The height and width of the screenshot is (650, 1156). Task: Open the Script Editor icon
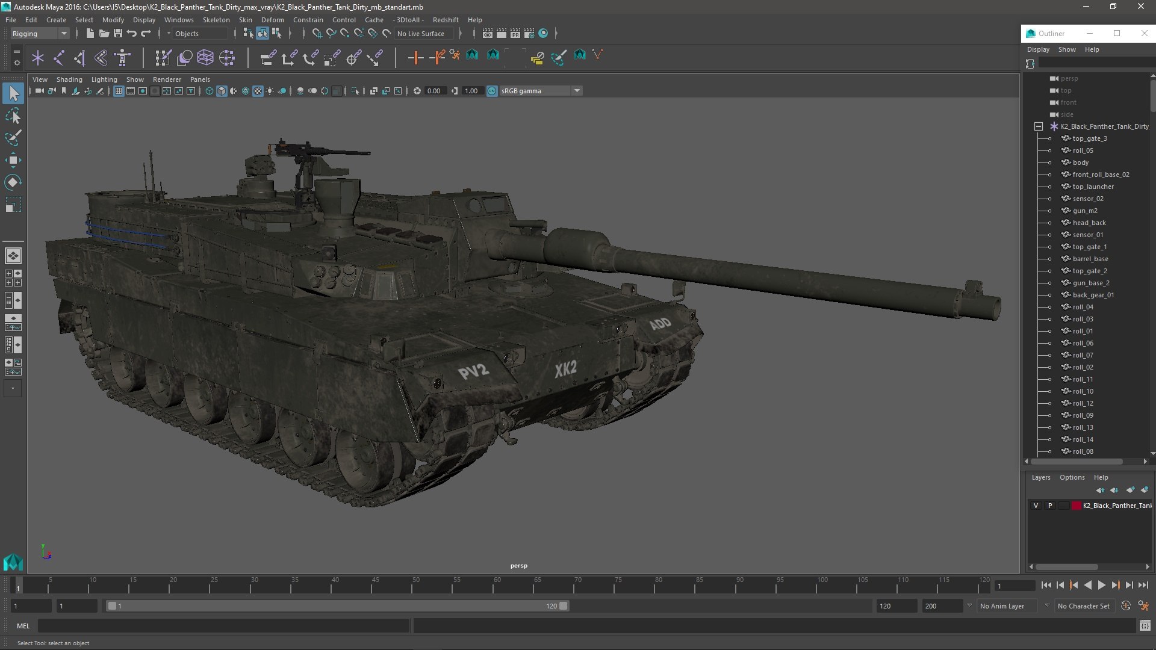[1145, 626]
